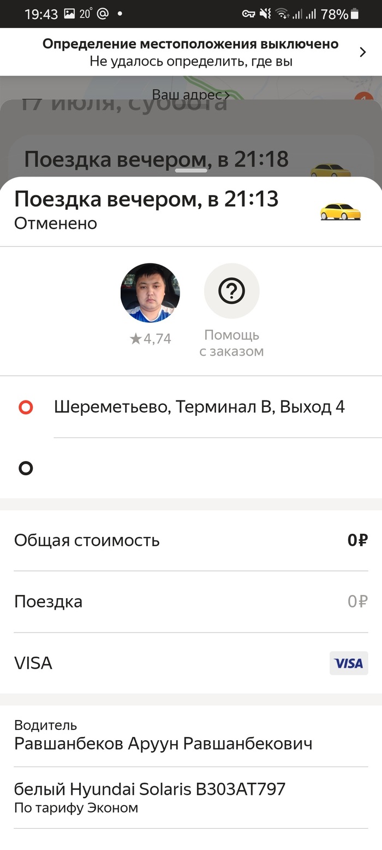Open Help with order question icon

[231, 291]
